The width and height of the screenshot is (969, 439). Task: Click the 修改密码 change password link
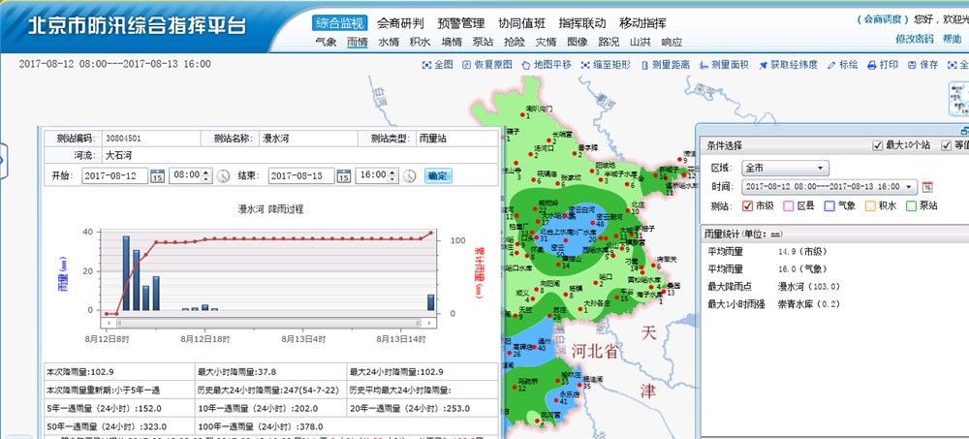[914, 39]
